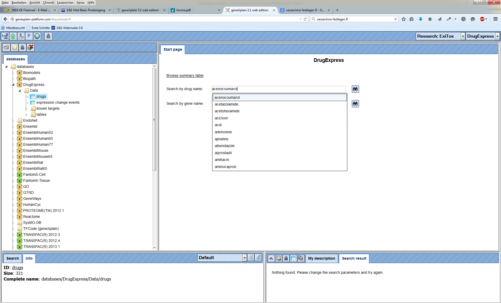Image resolution: width=501 pixels, height=303 pixels.
Task: Select the databases tab
Action: tap(15, 59)
